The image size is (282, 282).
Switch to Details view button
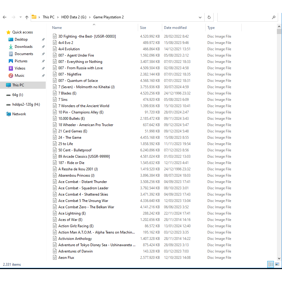click(271, 264)
